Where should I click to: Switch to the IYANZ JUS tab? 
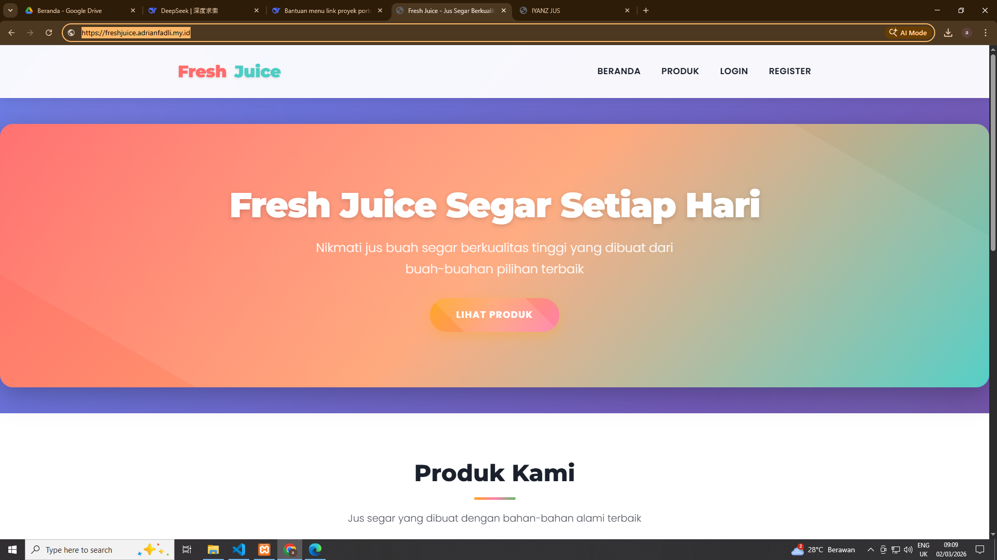[574, 10]
